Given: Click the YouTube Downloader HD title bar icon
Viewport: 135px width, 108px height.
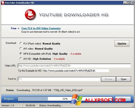Looking at the screenshot, I should tap(3, 3).
